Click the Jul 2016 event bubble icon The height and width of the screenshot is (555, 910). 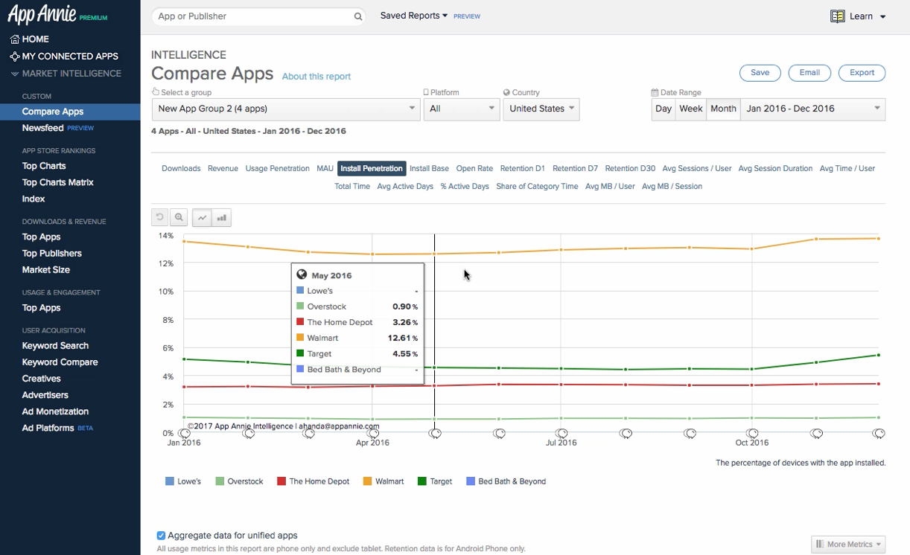point(562,433)
